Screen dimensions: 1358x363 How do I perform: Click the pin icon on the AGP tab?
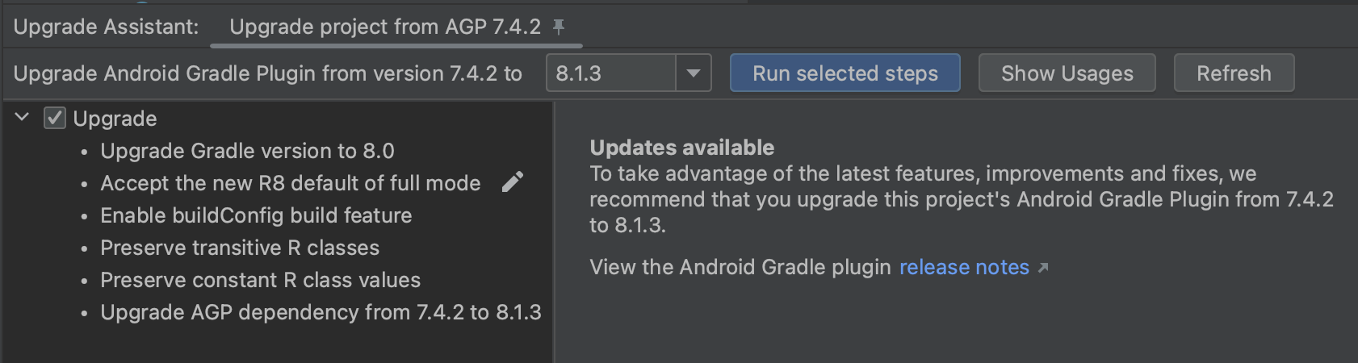click(559, 27)
